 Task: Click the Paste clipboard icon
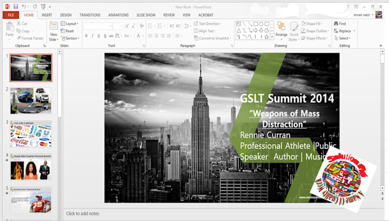pyautogui.click(x=10, y=26)
